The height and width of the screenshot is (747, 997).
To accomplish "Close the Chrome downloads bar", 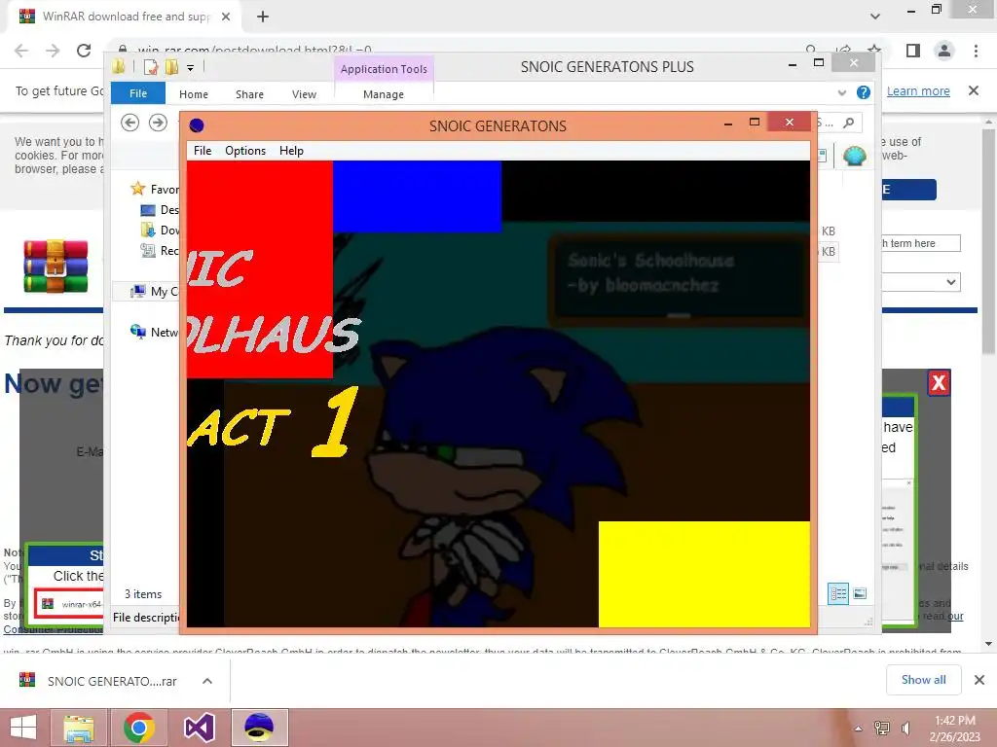I will [x=979, y=680].
